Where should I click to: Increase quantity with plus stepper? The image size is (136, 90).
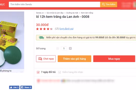coord(70,48)
